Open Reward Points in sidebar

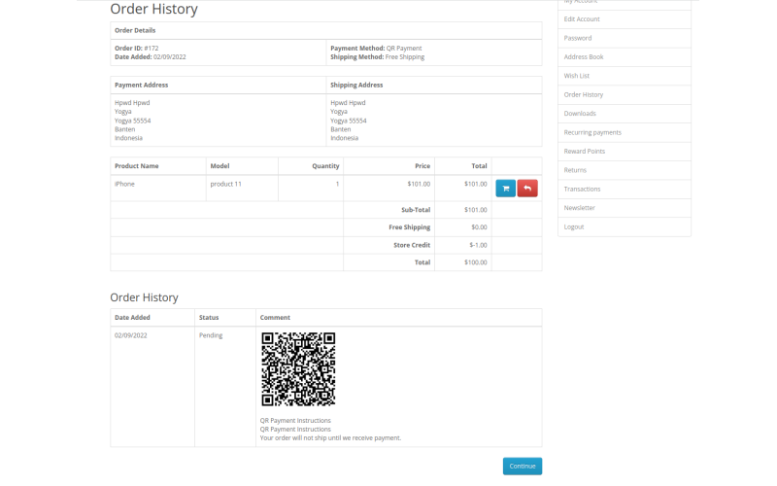click(585, 152)
